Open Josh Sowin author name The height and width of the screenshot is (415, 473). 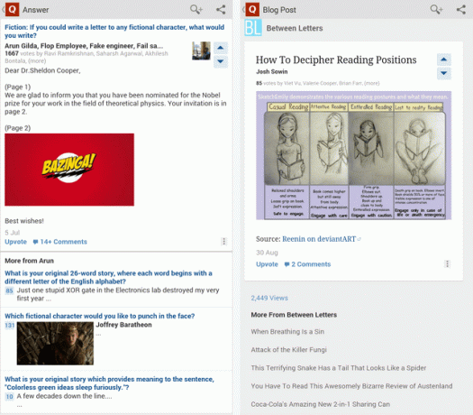coord(272,71)
